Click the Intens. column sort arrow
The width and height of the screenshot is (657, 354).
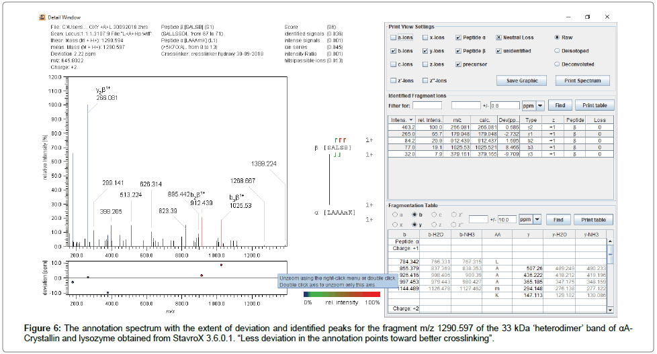point(411,120)
